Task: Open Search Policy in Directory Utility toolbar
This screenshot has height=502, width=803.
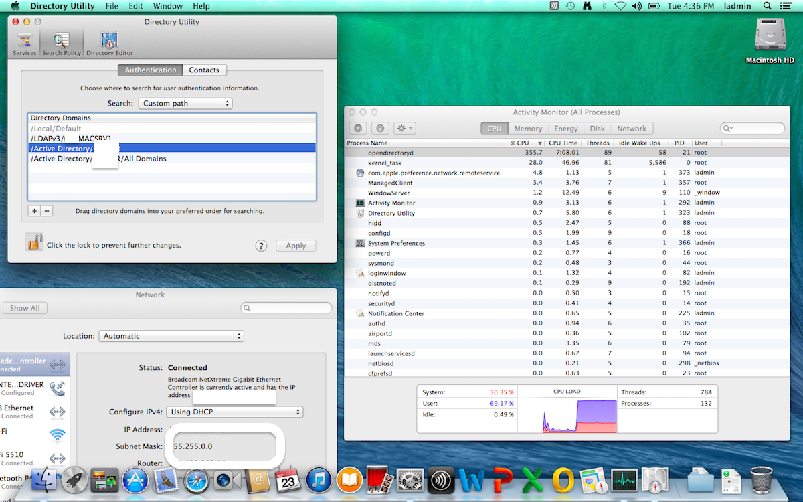Action: click(x=61, y=44)
